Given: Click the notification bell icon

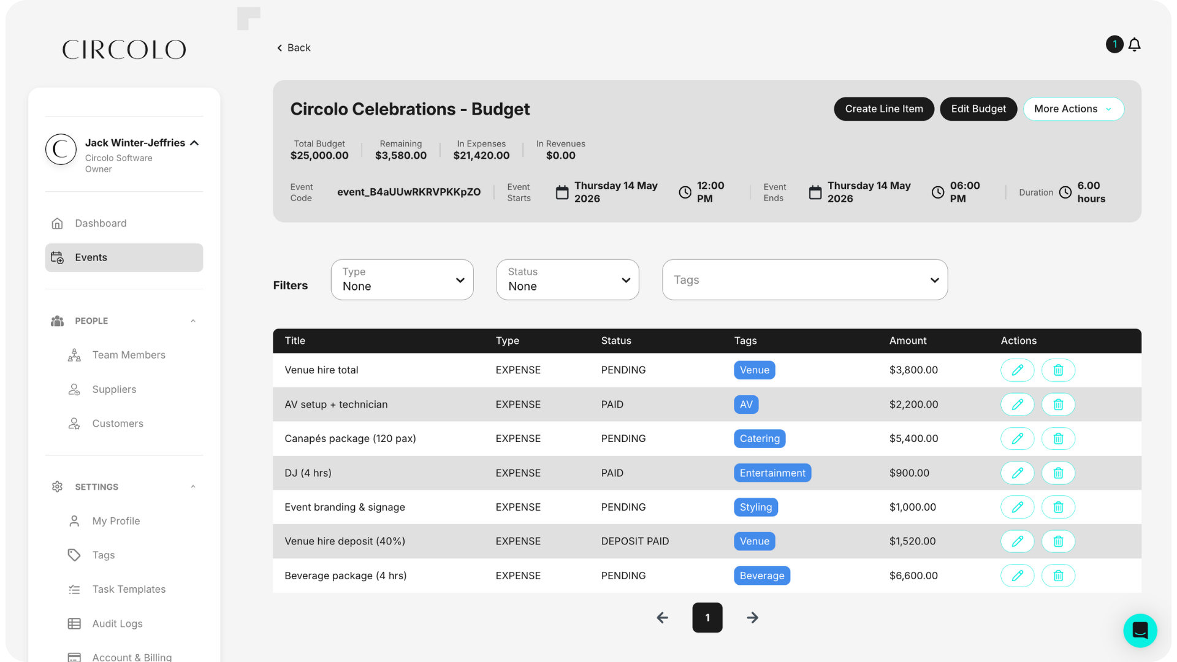Looking at the screenshot, I should (1134, 45).
